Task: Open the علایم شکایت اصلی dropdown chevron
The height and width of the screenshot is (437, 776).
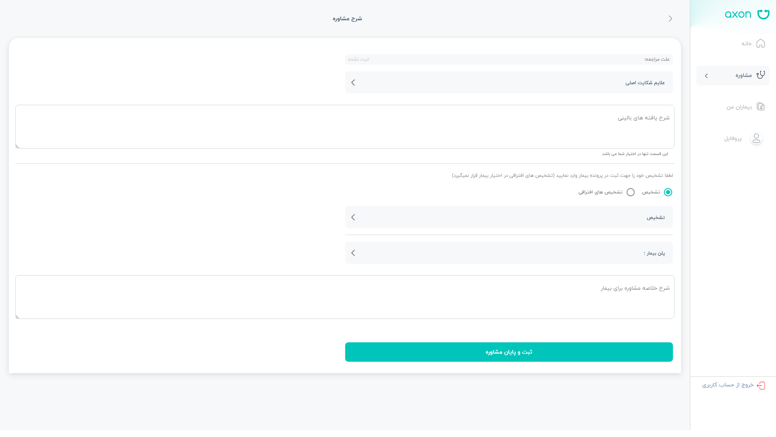Action: point(353,83)
